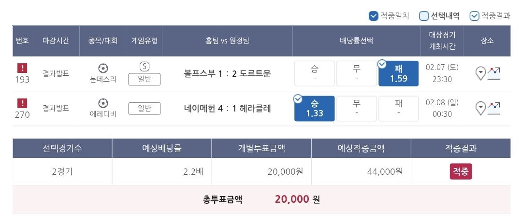Enable the 선택내역 checkbox
Image resolution: width=522 pixels, height=224 pixels.
(x=424, y=15)
